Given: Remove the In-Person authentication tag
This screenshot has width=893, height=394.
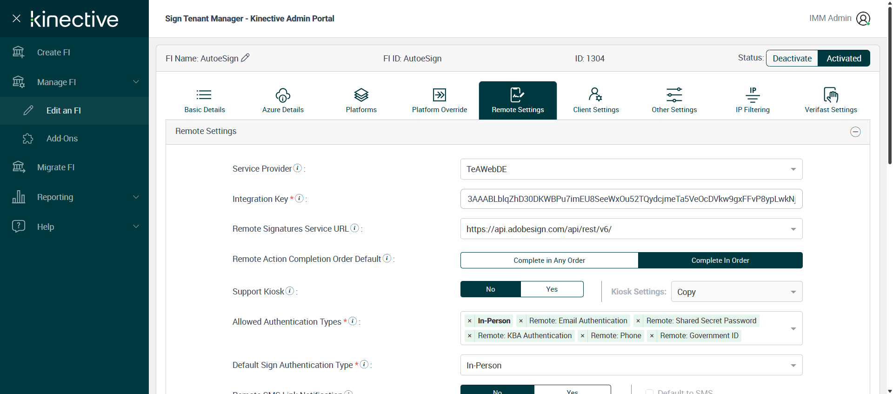Looking at the screenshot, I should pyautogui.click(x=470, y=321).
